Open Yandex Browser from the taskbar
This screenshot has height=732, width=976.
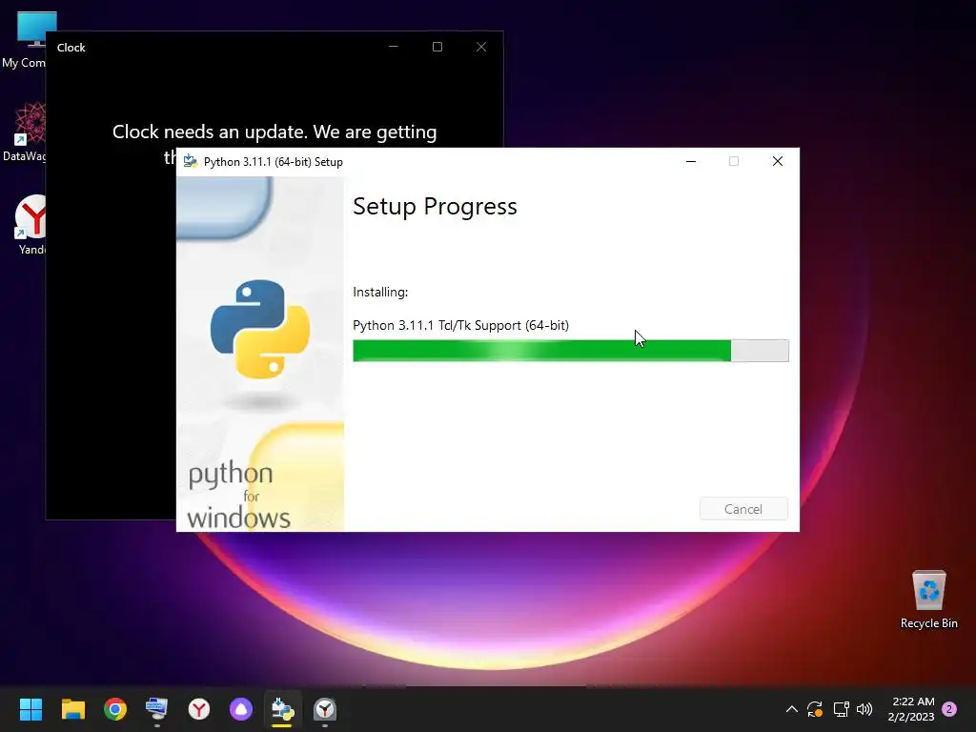pyautogui.click(x=199, y=709)
